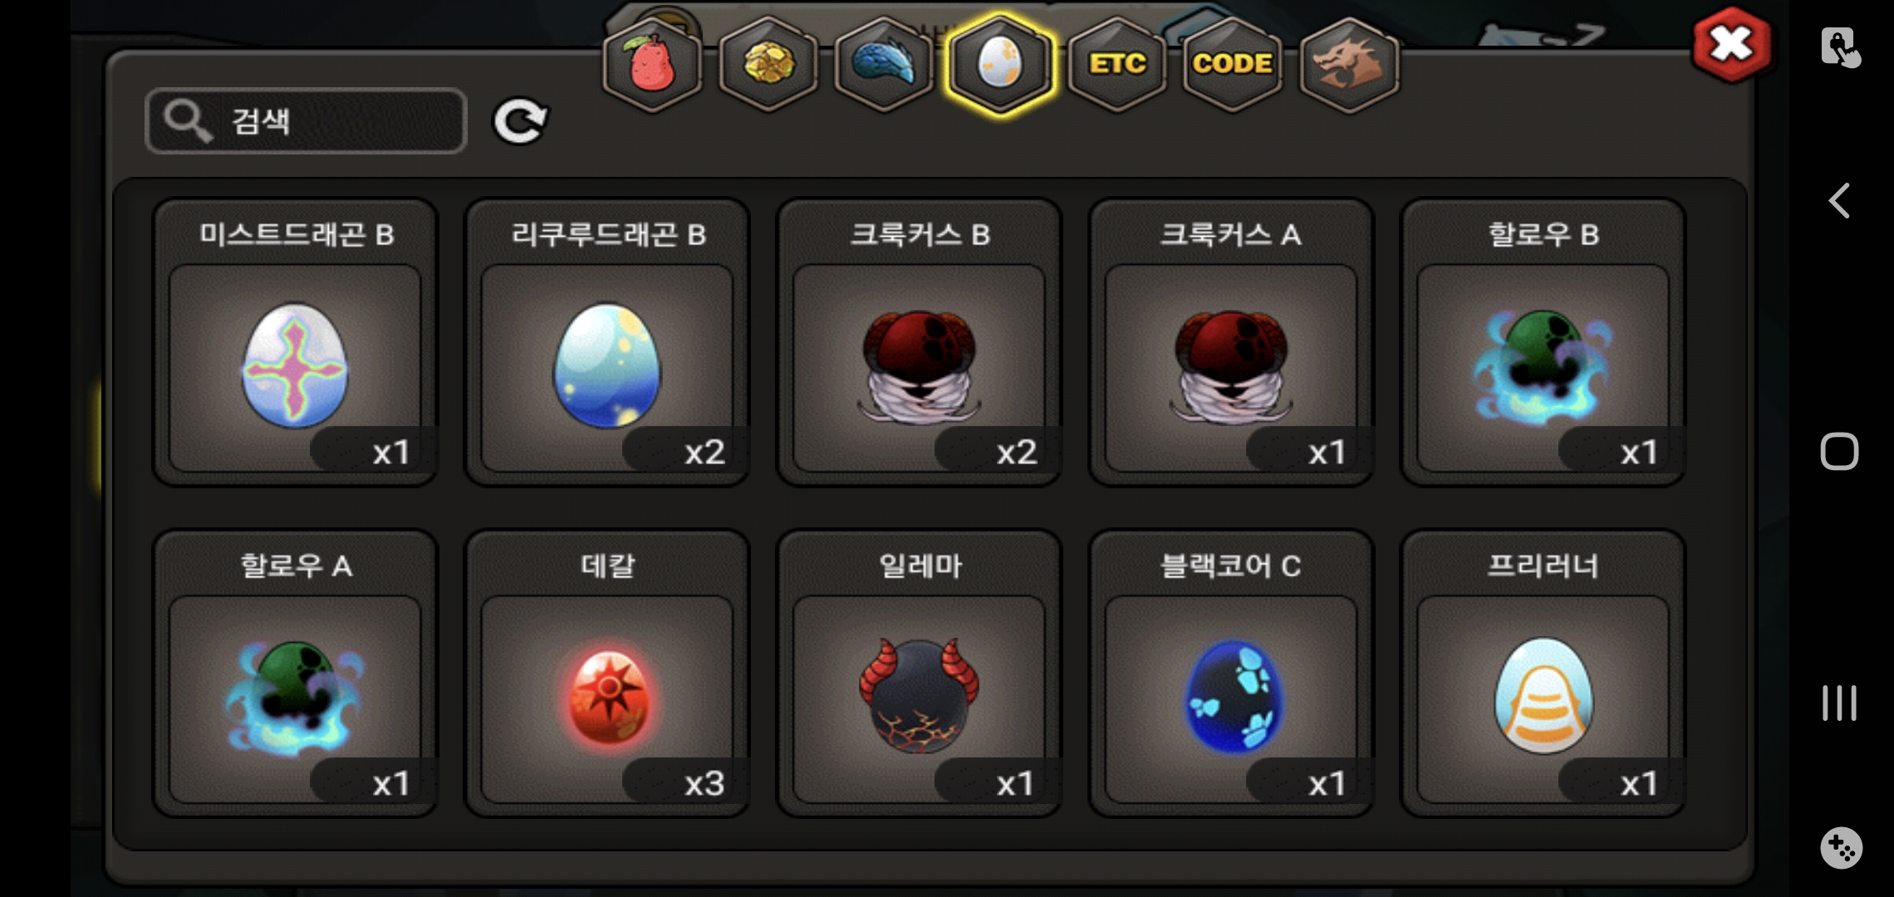The width and height of the screenshot is (1894, 897).
Task: Open the blue dragon scale category tab
Action: click(884, 64)
